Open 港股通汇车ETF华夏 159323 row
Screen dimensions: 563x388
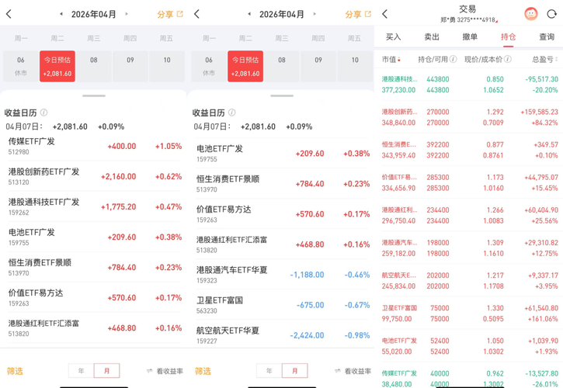coord(282,275)
